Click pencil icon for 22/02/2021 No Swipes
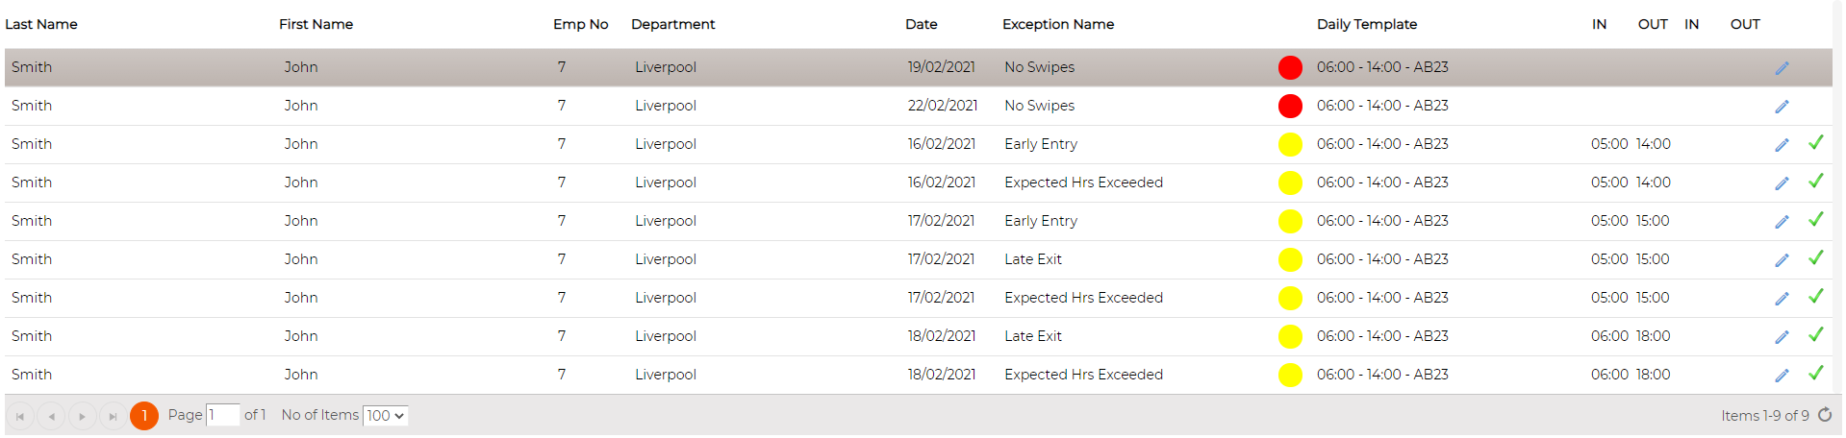 point(1782,107)
